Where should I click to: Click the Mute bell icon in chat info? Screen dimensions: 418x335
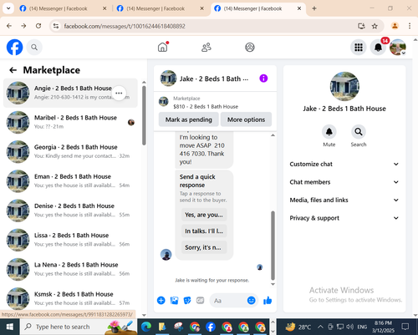pyautogui.click(x=329, y=132)
